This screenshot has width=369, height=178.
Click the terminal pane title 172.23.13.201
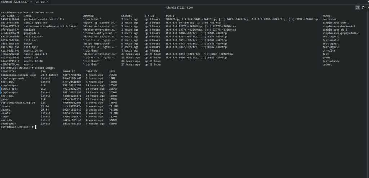[184, 7]
